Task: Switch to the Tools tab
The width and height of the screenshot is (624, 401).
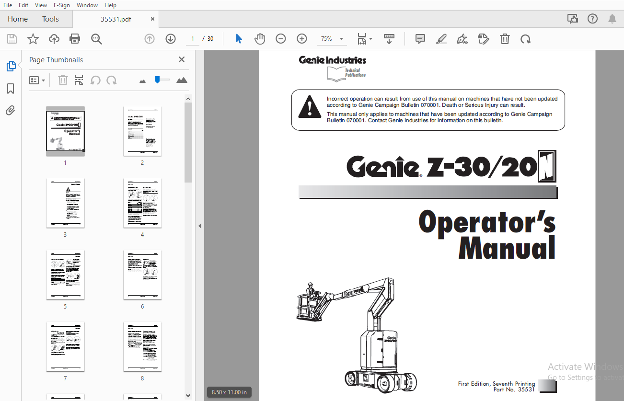Action: coord(50,19)
